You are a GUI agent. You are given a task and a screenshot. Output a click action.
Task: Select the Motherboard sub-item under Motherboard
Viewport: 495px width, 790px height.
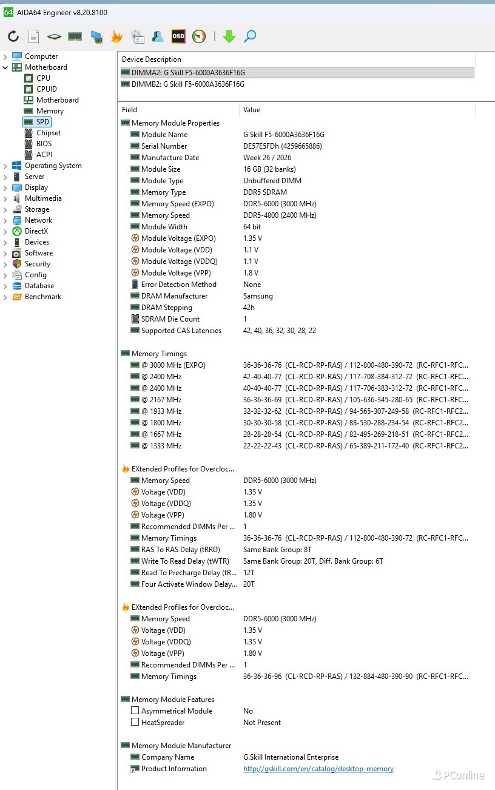(58, 100)
